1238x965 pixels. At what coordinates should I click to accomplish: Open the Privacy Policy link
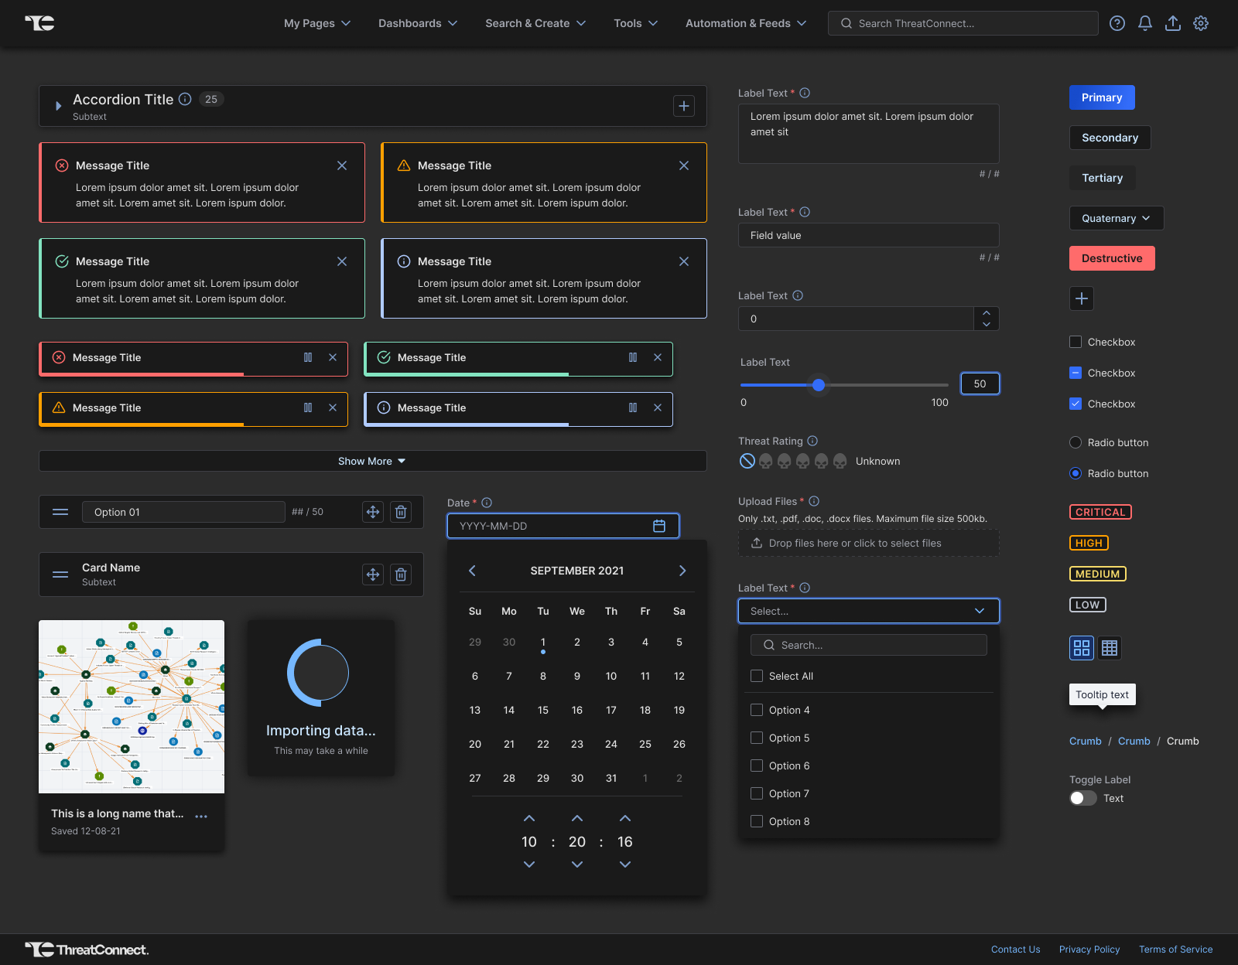1089,950
